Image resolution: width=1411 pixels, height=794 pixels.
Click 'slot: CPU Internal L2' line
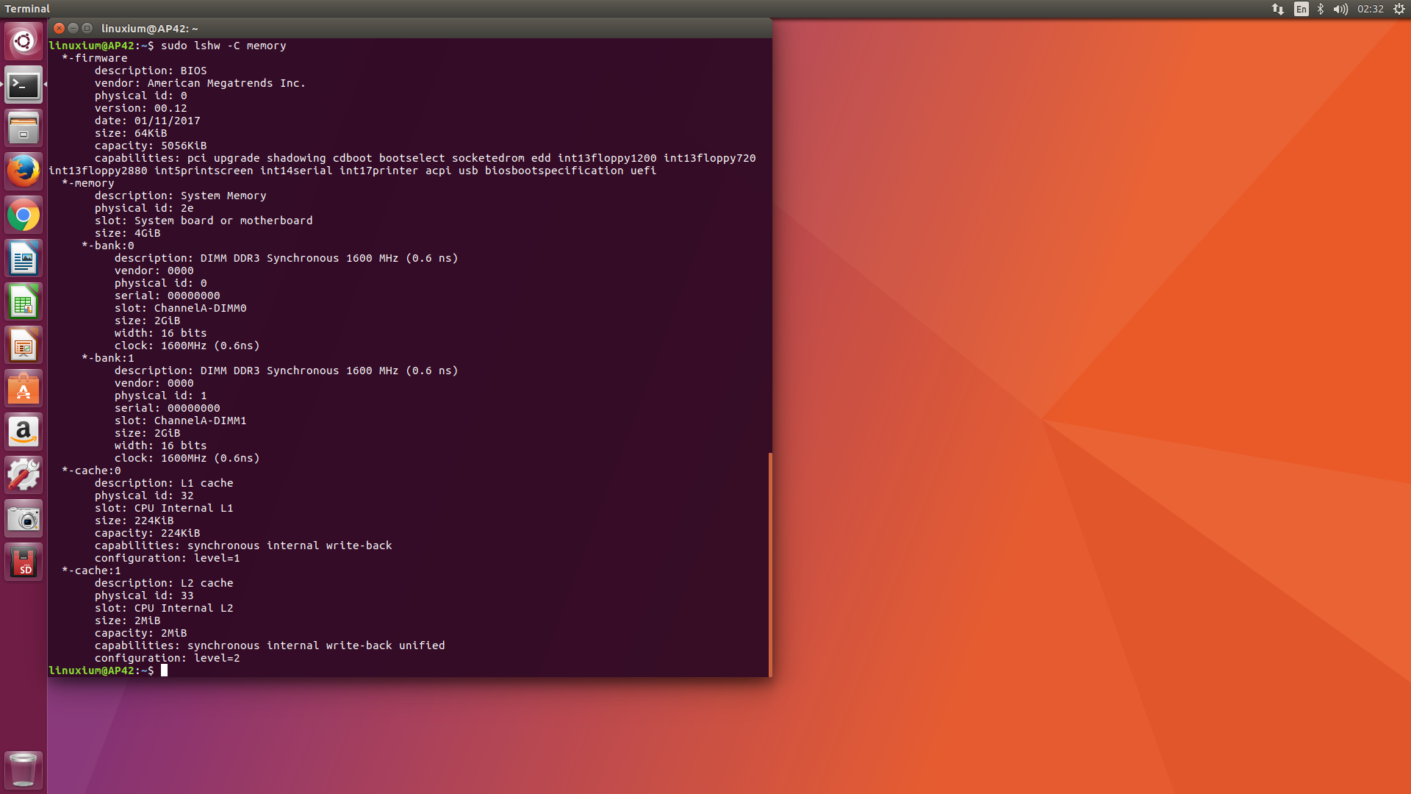(164, 608)
